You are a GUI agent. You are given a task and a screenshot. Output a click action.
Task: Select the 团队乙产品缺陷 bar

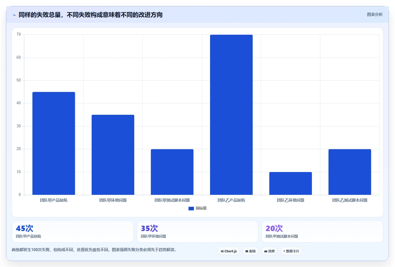coord(231,115)
